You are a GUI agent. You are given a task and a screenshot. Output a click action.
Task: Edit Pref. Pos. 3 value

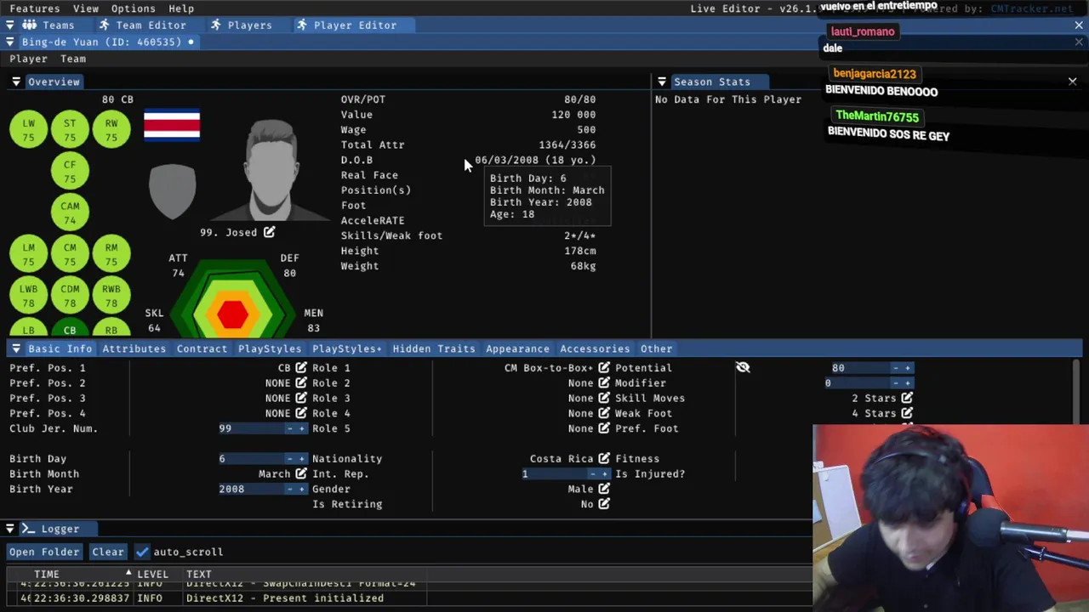[x=300, y=399]
